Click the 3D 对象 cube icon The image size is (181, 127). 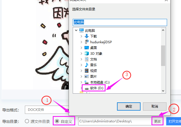coord(87,53)
